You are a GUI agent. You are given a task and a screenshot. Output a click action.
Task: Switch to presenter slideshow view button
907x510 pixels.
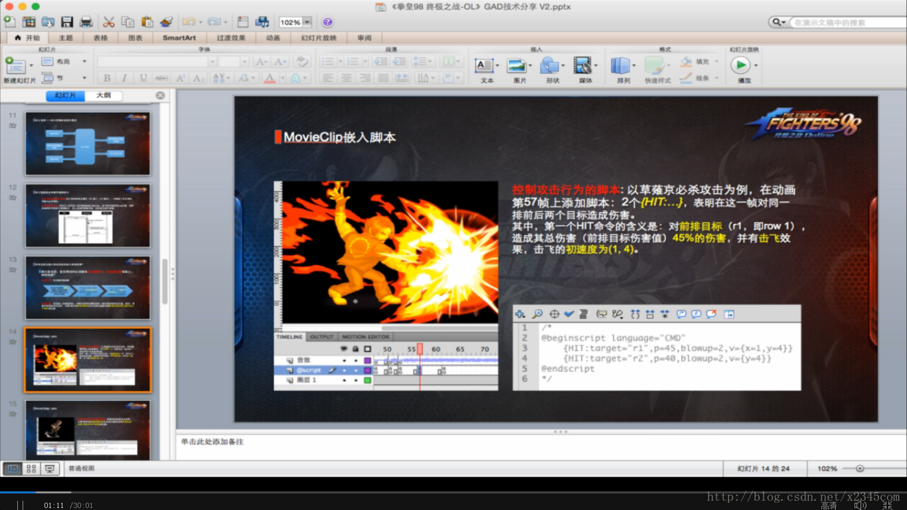[50, 468]
